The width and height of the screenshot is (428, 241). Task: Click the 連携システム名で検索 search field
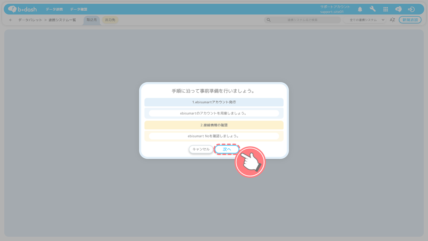303,20
